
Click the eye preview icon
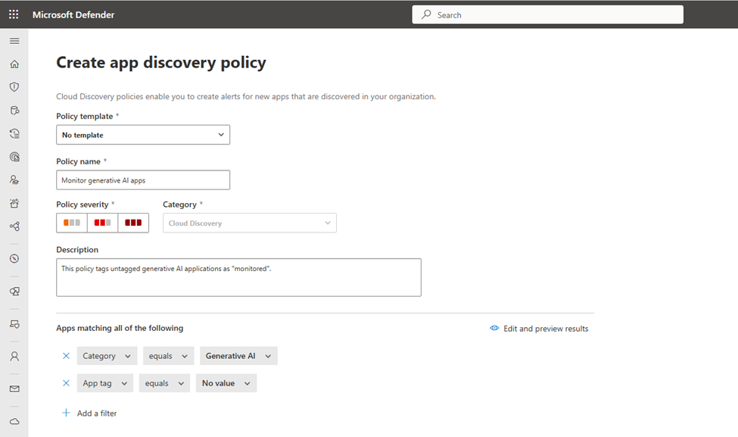click(x=494, y=328)
